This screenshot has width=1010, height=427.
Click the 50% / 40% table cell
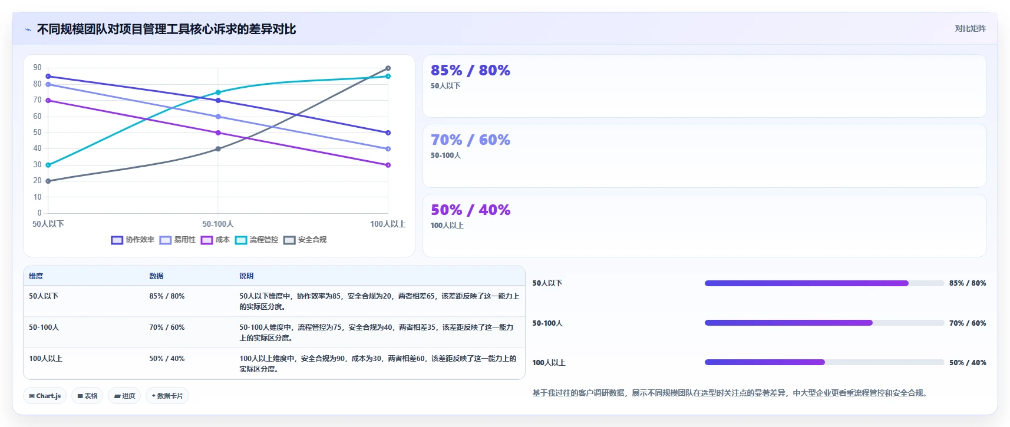pos(167,359)
